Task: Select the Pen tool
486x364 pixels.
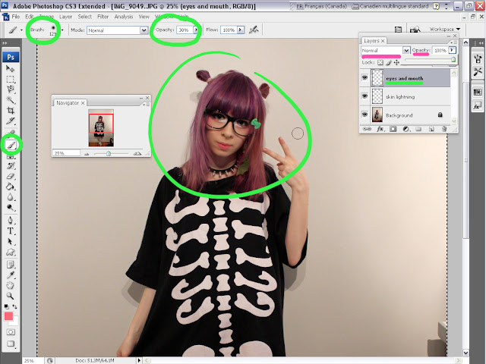Action: point(10,221)
